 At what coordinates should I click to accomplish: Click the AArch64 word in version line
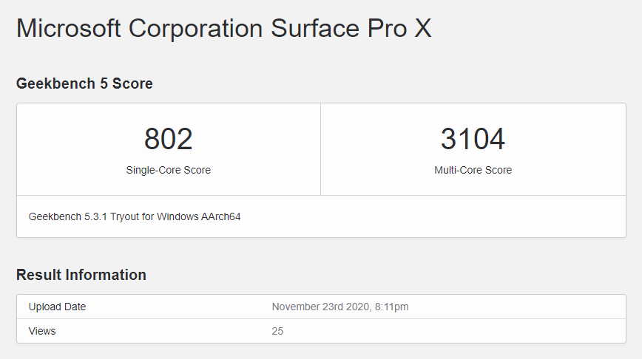[x=220, y=216]
